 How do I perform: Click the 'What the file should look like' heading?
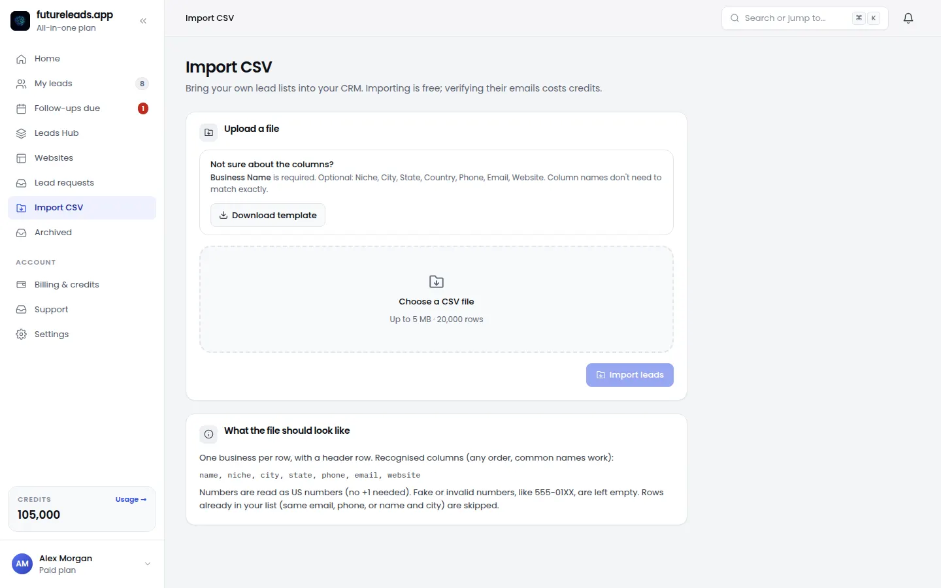tap(287, 431)
